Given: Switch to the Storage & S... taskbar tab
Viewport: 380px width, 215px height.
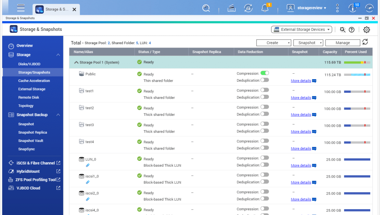Looking at the screenshot, I should 56,9.
